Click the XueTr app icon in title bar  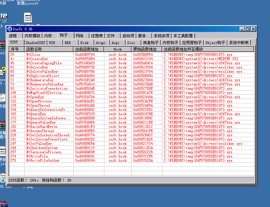(10, 29)
